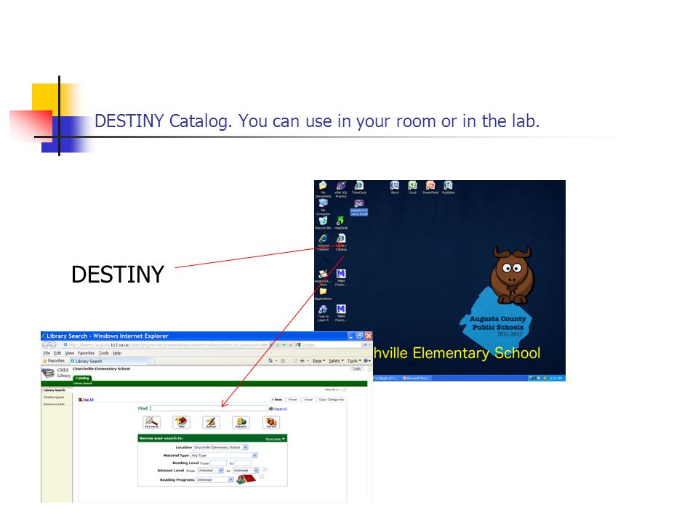The image size is (698, 523).
Task: Open the highlighted Email desktop shortcut
Action: click(358, 207)
